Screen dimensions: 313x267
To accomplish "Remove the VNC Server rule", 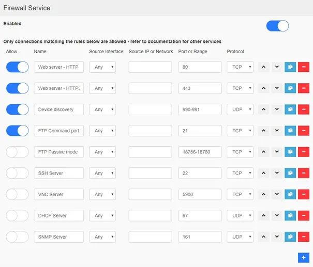I will (x=304, y=194).
